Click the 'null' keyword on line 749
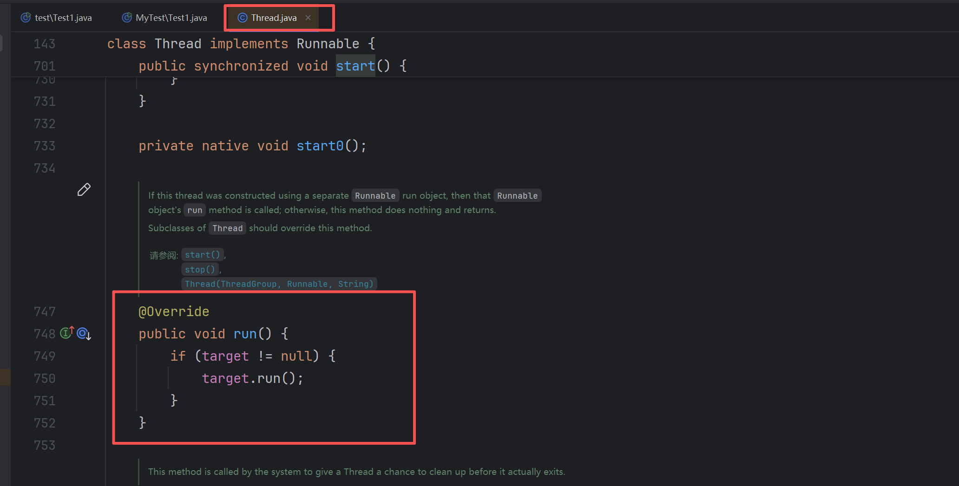 296,356
